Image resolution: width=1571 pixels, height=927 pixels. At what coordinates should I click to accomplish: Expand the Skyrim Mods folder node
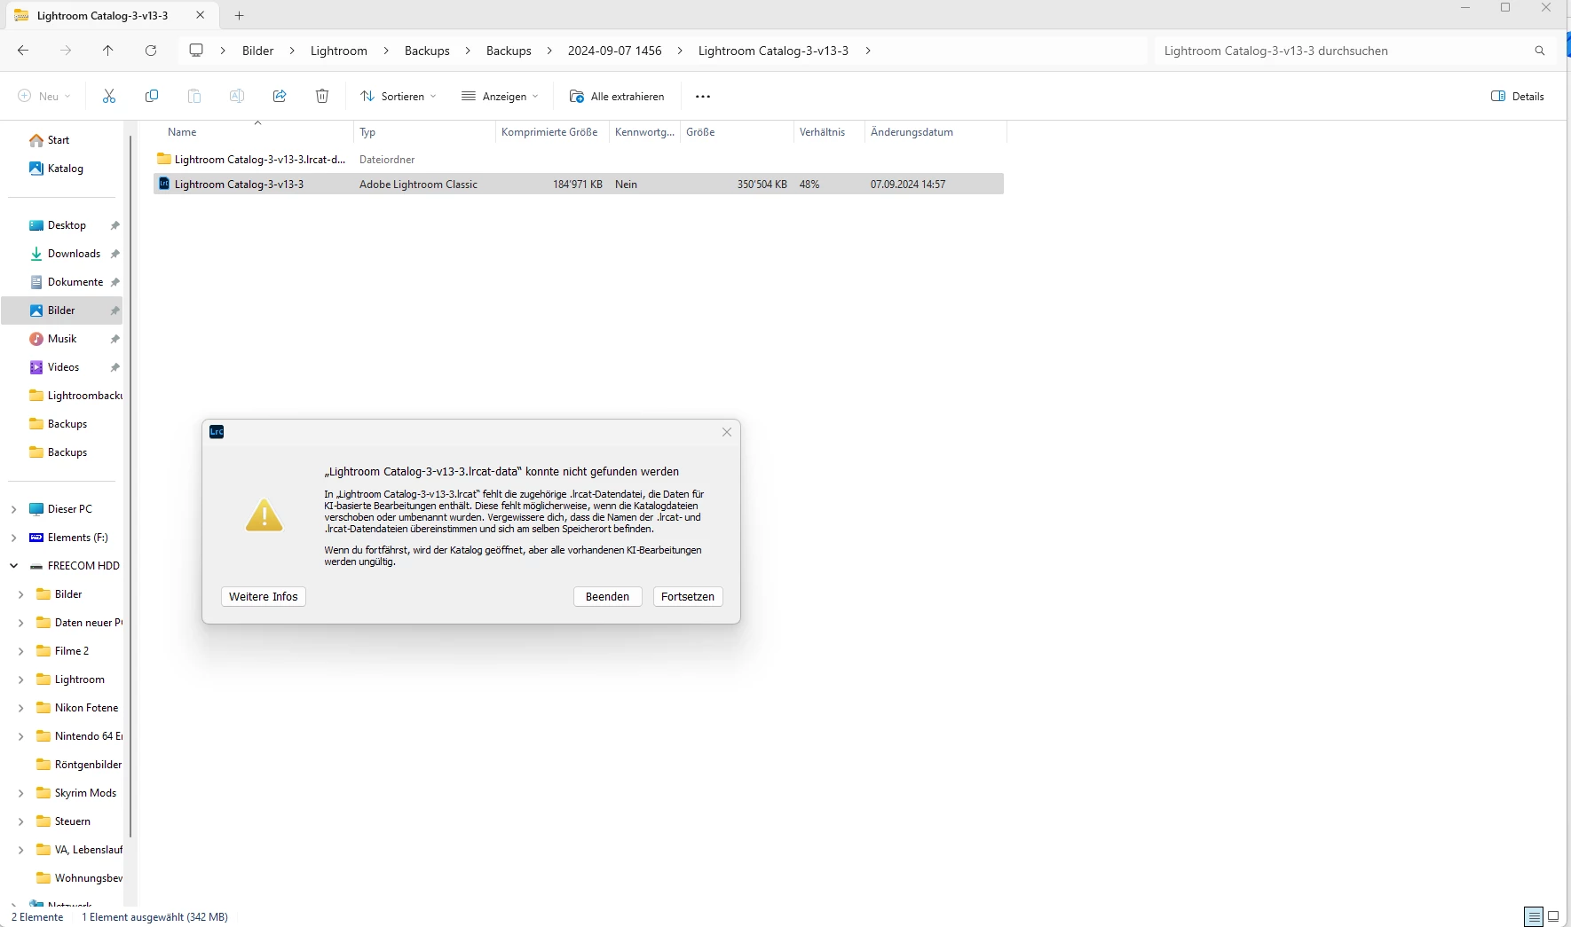pos(20,793)
